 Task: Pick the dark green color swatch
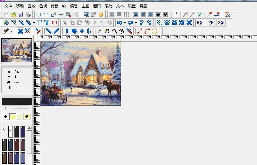(x=4, y=145)
